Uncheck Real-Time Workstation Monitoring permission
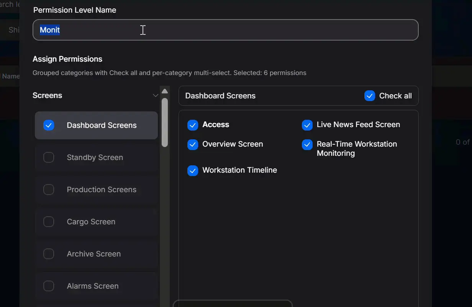This screenshot has width=472, height=307. [307, 144]
